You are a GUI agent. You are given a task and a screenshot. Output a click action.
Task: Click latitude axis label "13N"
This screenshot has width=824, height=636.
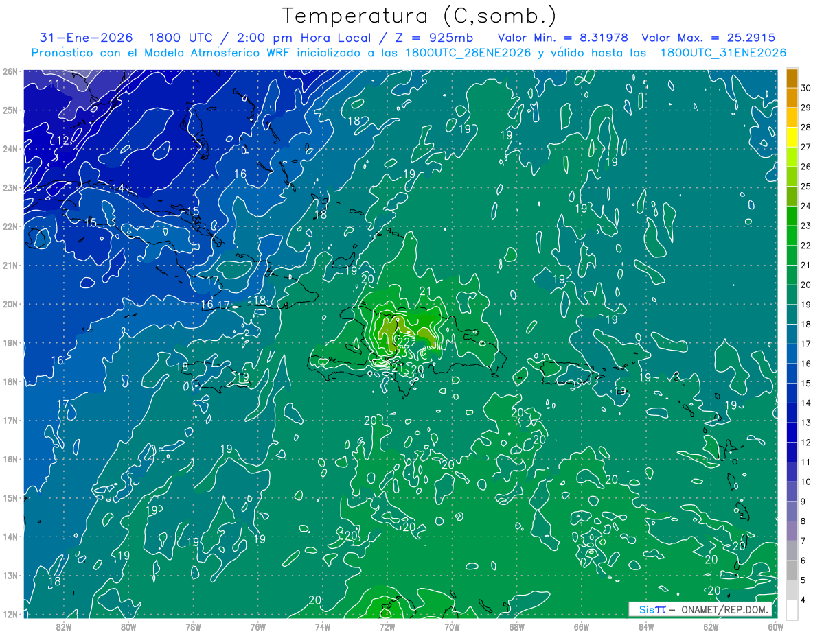click(x=10, y=575)
